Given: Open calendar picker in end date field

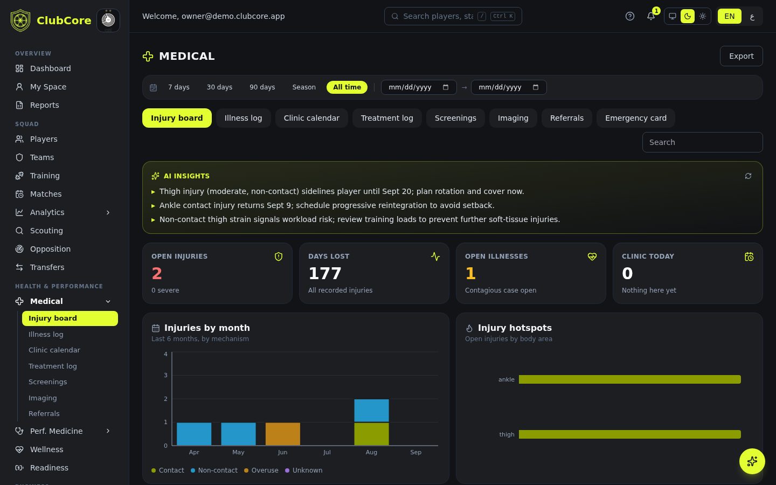Looking at the screenshot, I should (536, 87).
